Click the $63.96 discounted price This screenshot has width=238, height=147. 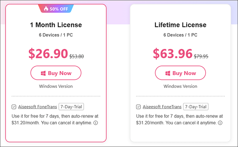point(173,54)
